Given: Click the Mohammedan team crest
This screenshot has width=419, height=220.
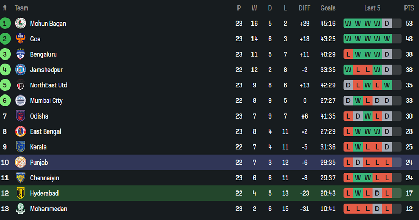Looking at the screenshot, I should coord(20,209).
